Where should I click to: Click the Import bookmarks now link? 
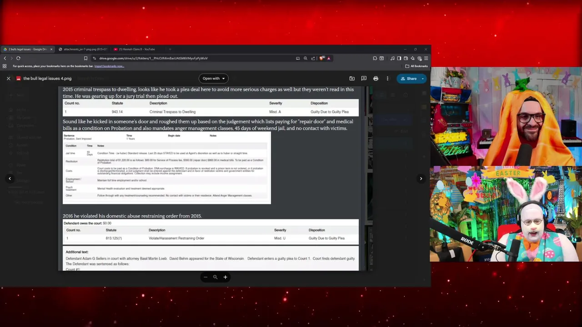(109, 66)
